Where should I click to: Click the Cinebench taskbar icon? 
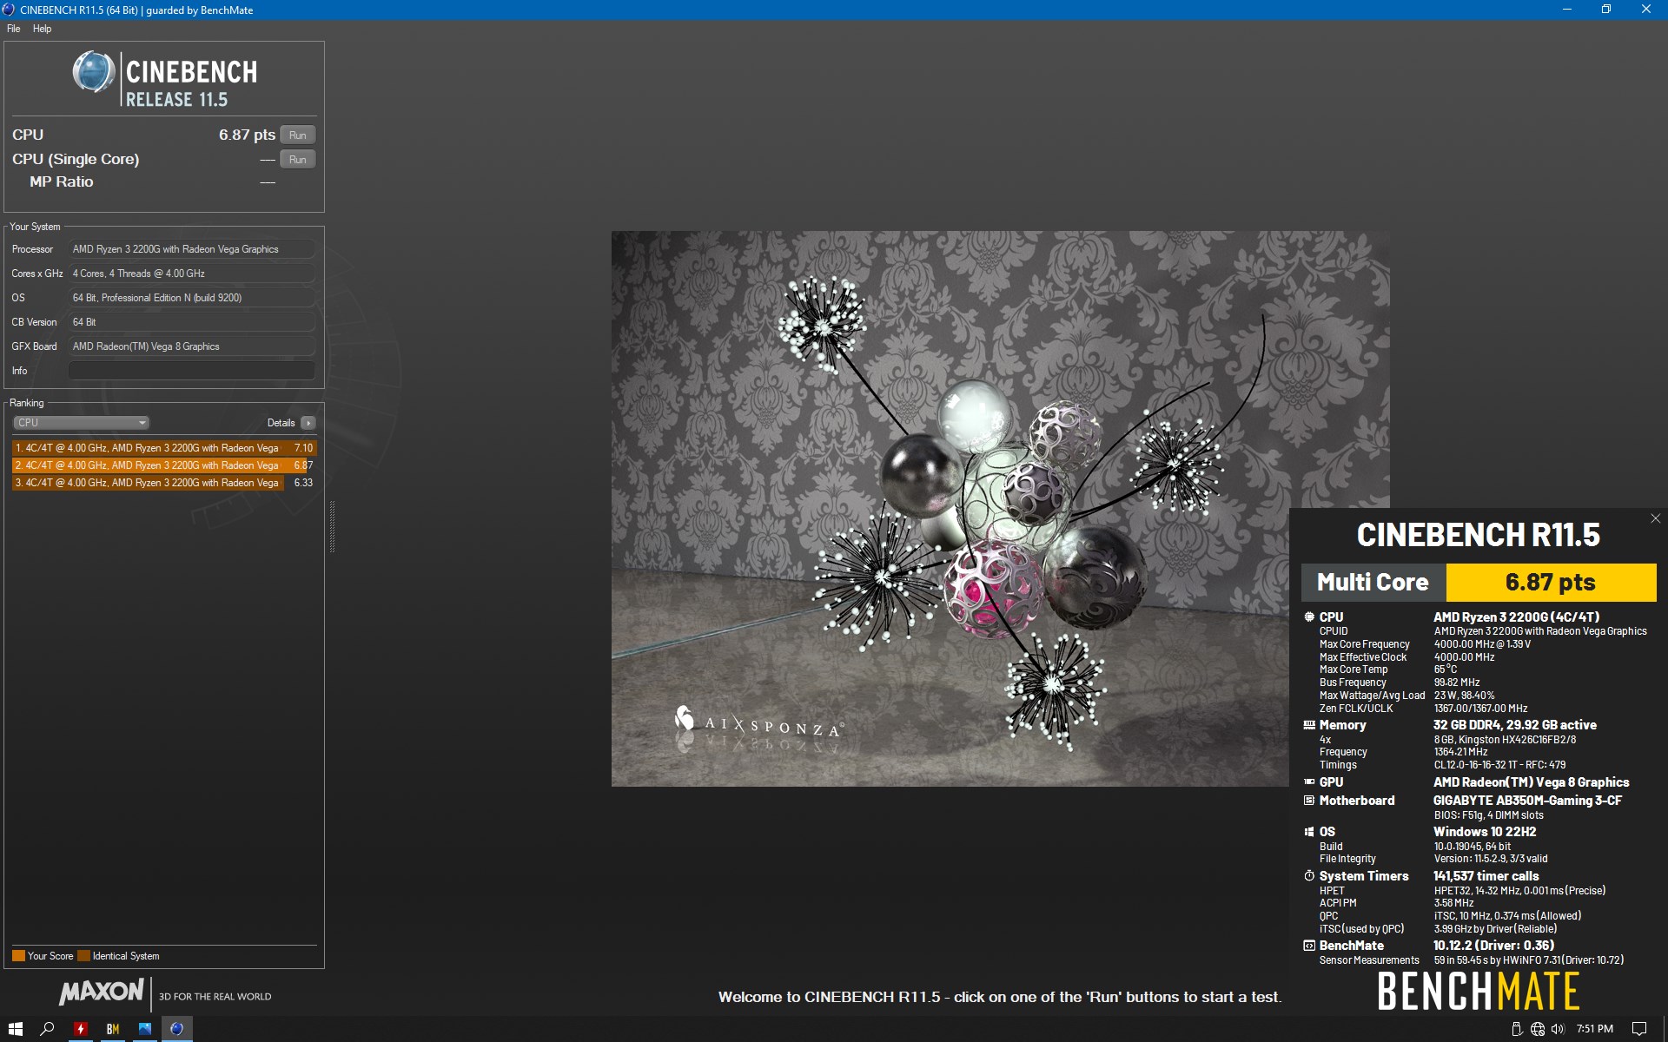point(176,1029)
